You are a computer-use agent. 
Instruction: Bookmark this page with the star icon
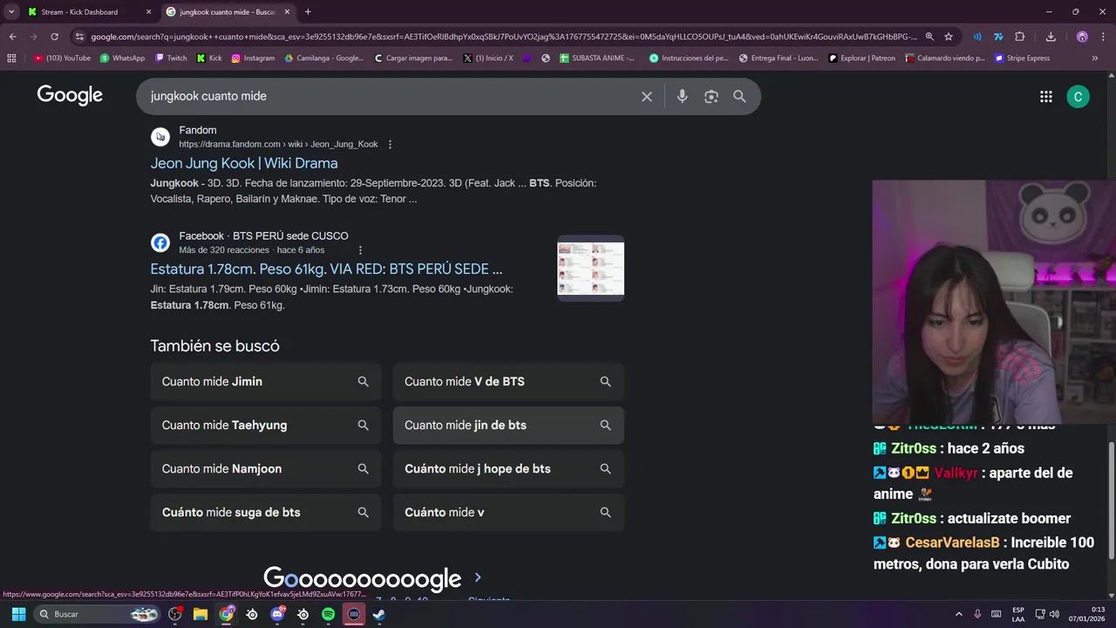(x=949, y=37)
